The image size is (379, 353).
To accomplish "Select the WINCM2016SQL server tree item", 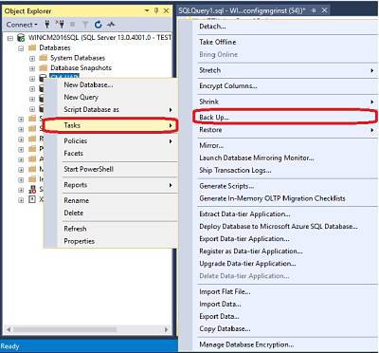I will [99, 38].
